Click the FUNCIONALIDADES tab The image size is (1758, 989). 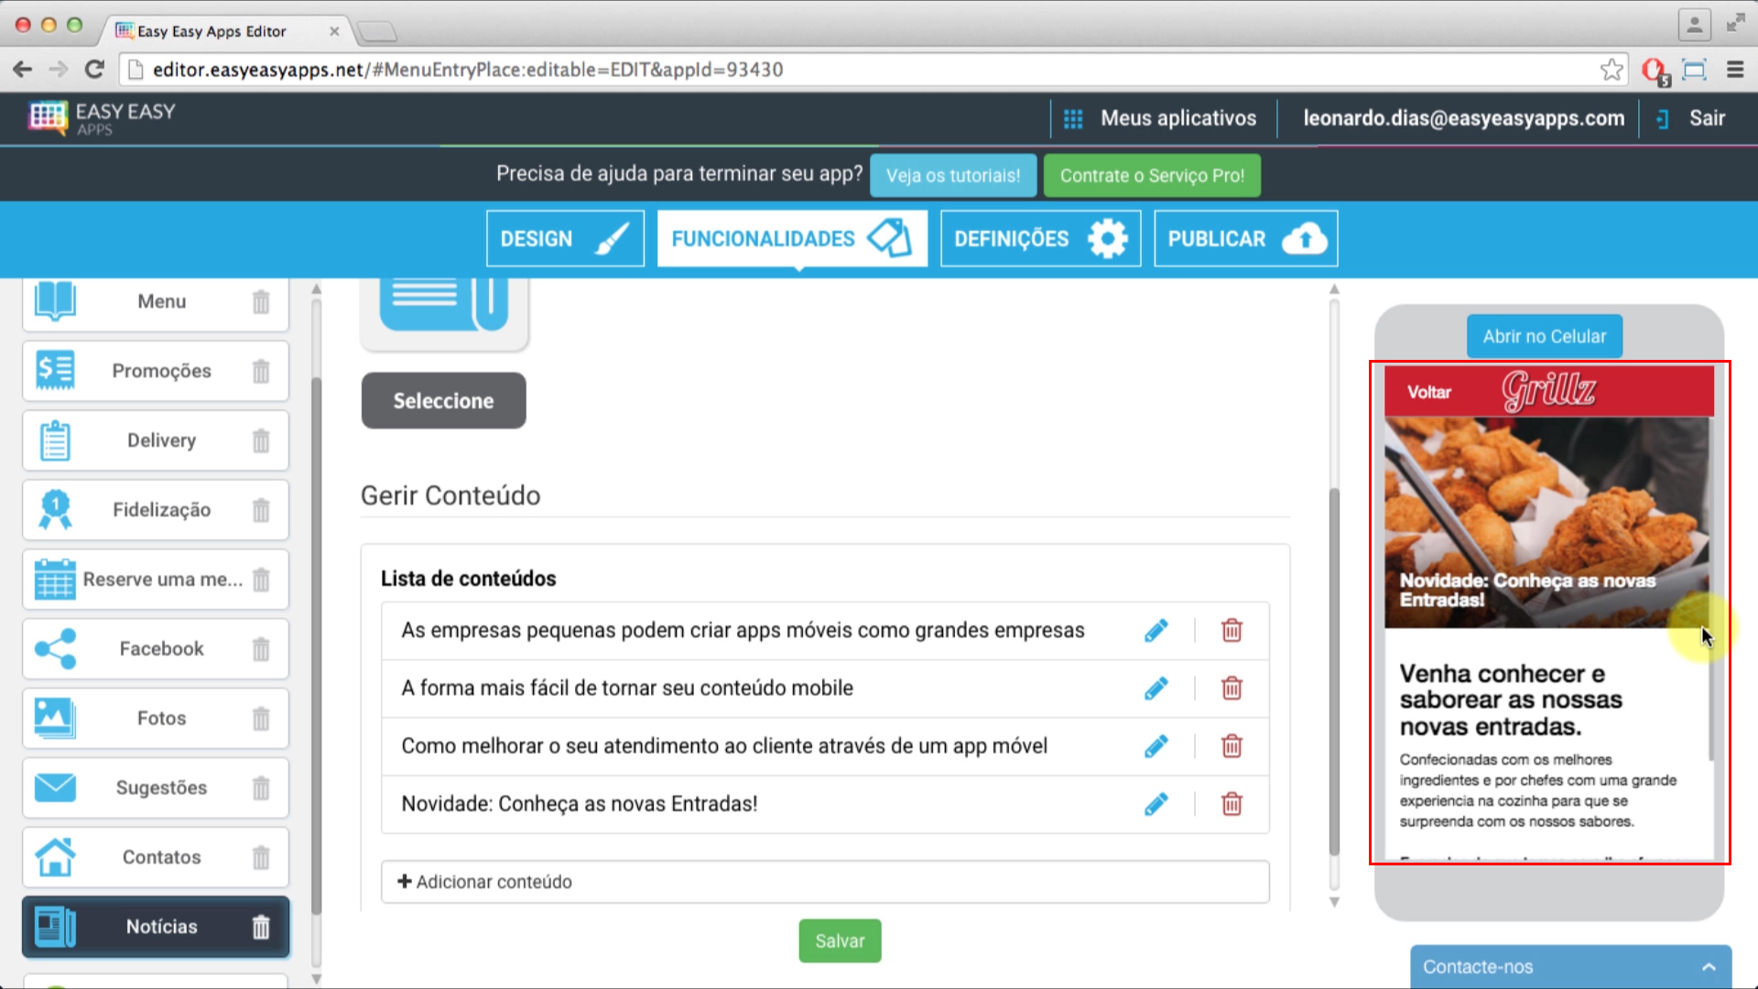click(x=791, y=238)
